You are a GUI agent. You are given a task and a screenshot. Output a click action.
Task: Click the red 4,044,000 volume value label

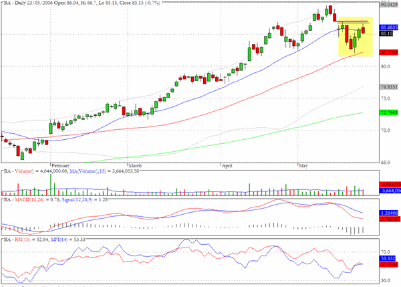(x=390, y=185)
